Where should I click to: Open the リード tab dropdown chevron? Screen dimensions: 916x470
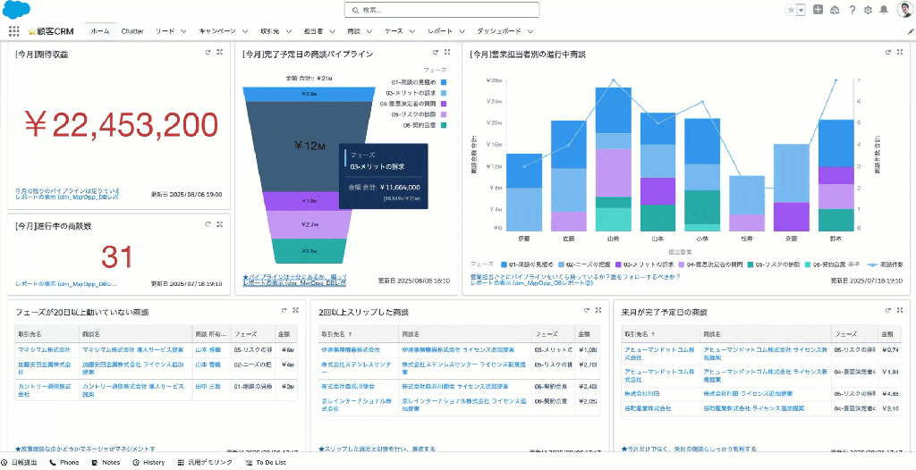183,31
